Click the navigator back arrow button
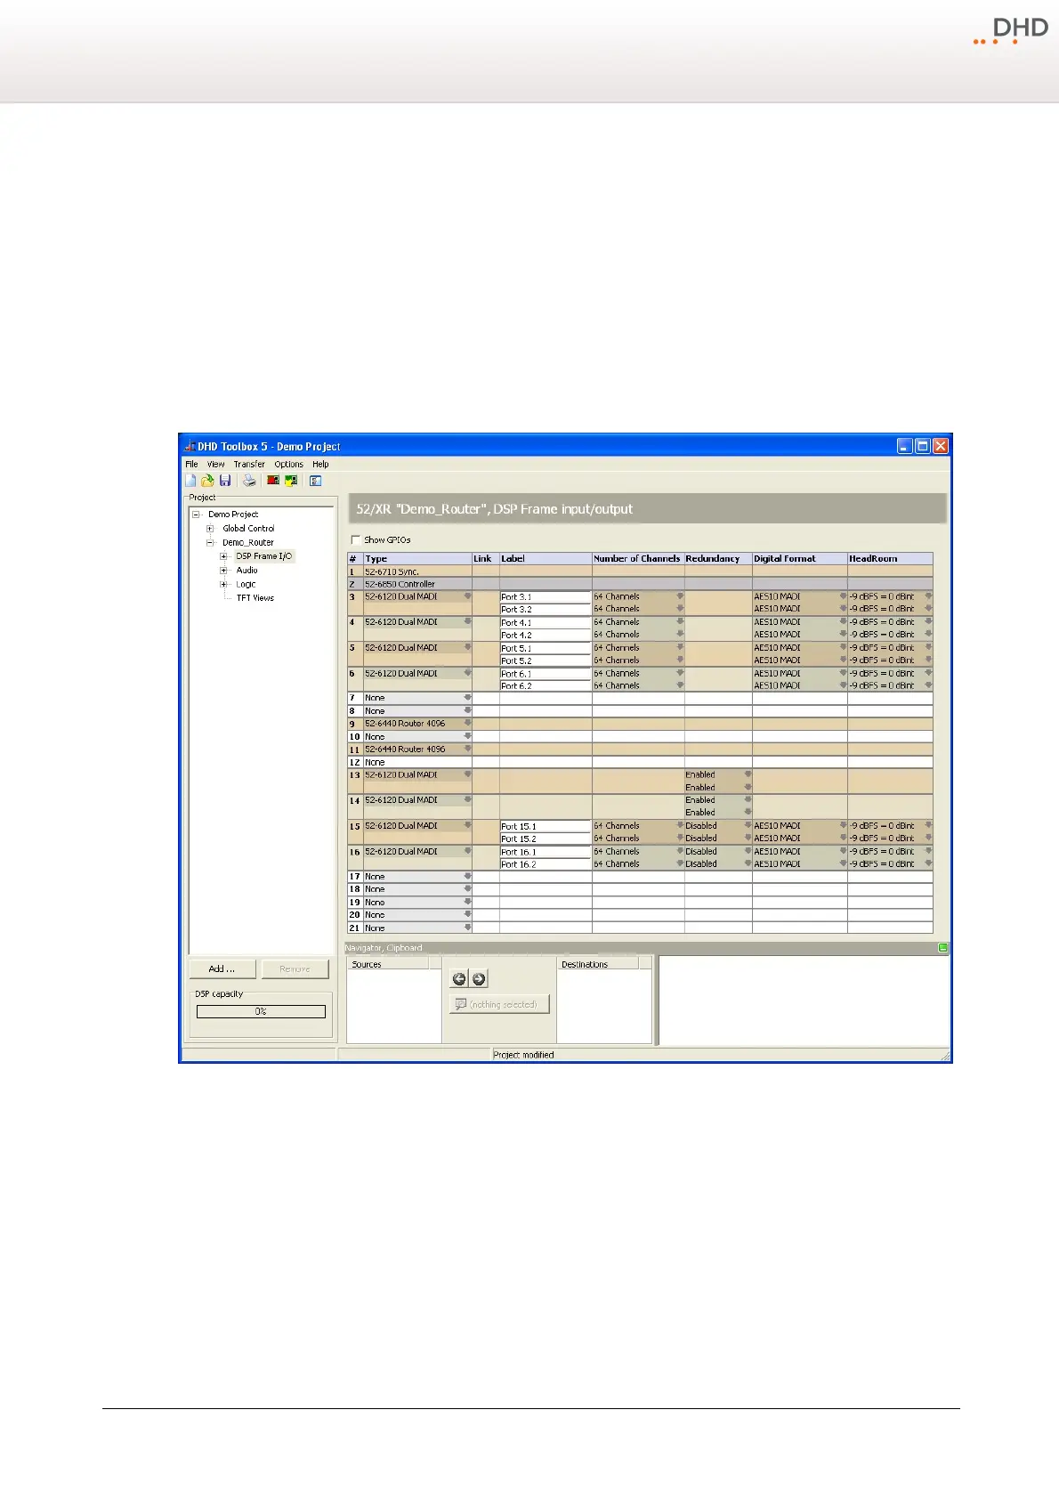This screenshot has width=1059, height=1499. point(459,979)
